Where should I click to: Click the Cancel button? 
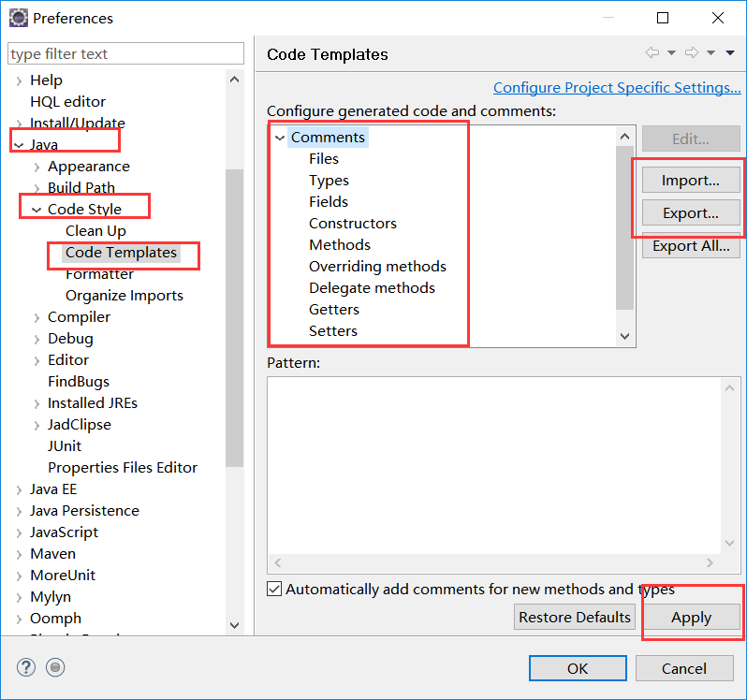click(684, 668)
